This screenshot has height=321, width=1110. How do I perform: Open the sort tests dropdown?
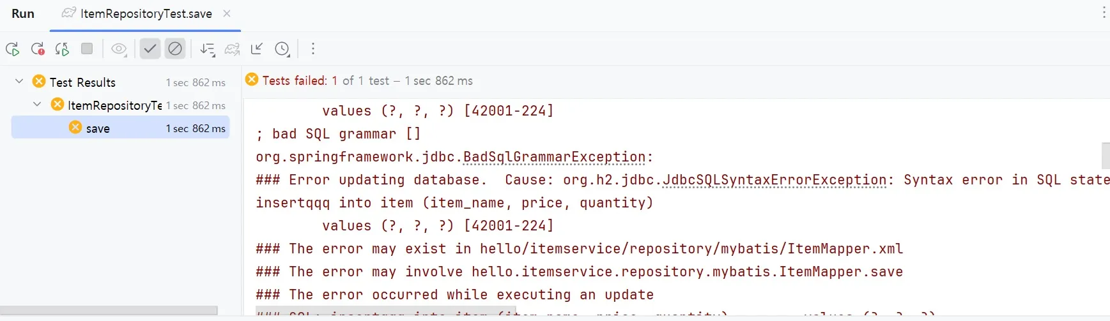click(x=207, y=49)
